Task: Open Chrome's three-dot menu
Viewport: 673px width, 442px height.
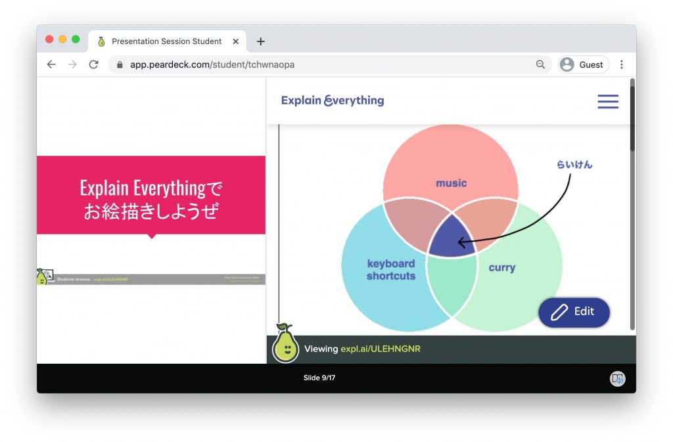Action: click(622, 64)
